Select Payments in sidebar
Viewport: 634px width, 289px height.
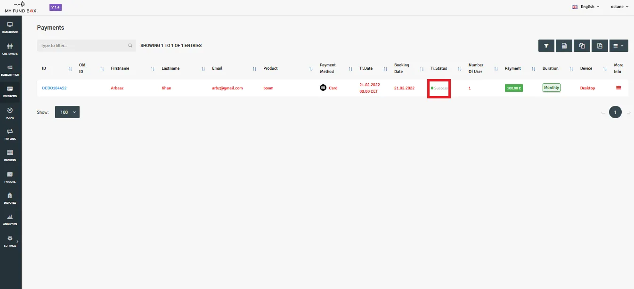pos(10,91)
